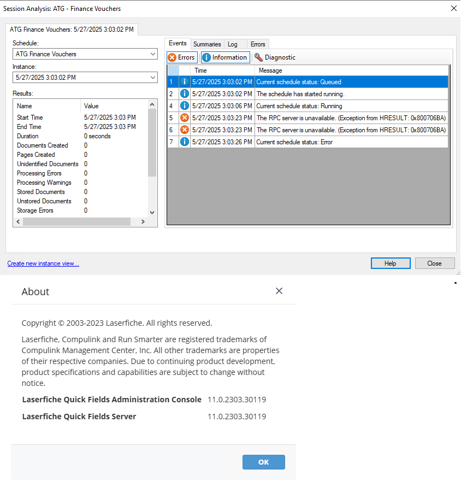Click info icon on 'status: Running' row
461x481 pixels.
[x=184, y=106]
